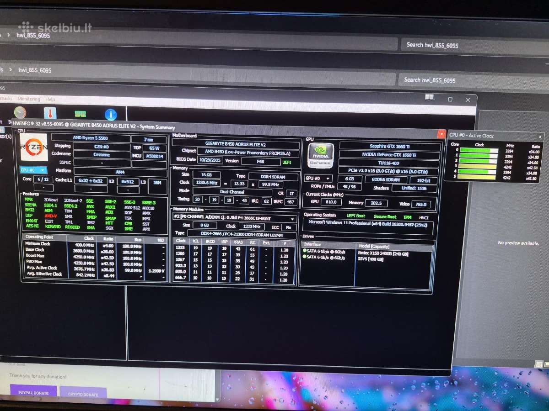Click the upper Search hwi_855_6095 field

pos(475,45)
